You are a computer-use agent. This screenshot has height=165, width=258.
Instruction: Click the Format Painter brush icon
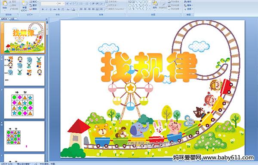11,9
